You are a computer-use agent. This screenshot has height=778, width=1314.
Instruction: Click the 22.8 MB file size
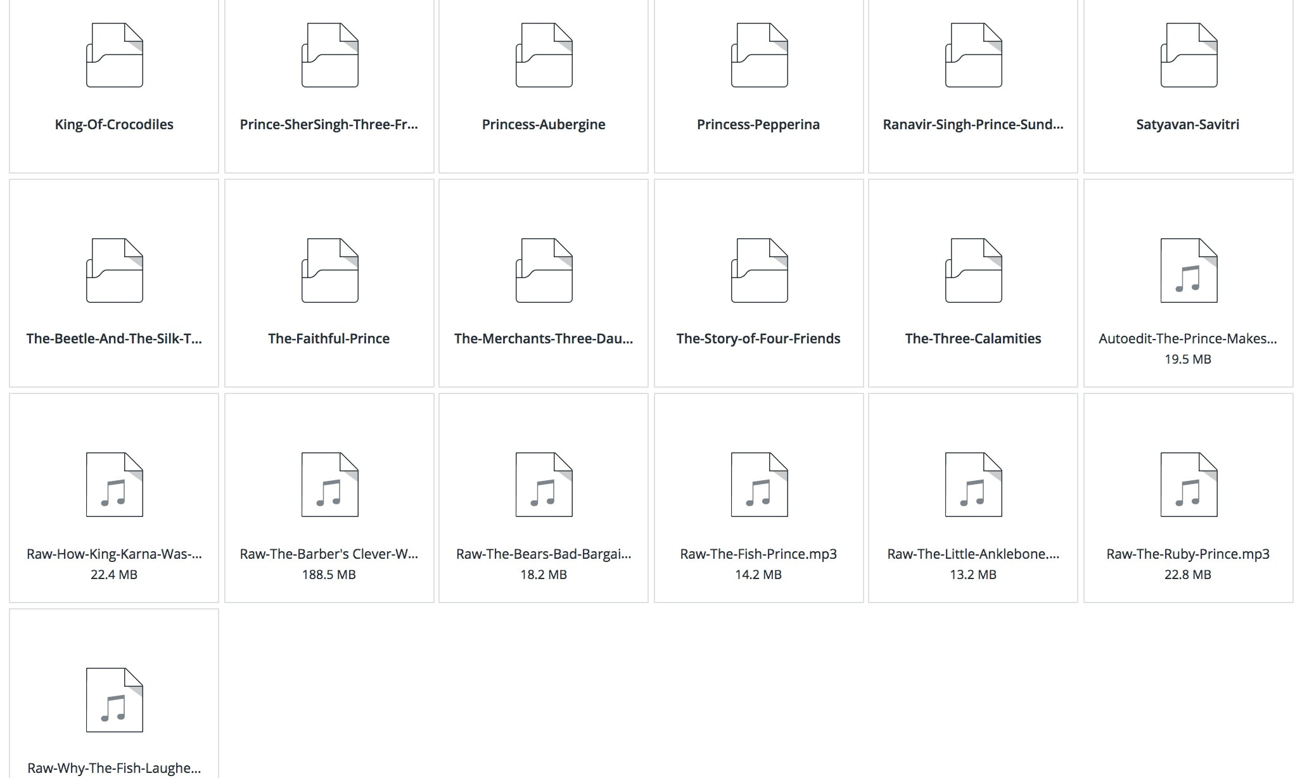click(1188, 575)
